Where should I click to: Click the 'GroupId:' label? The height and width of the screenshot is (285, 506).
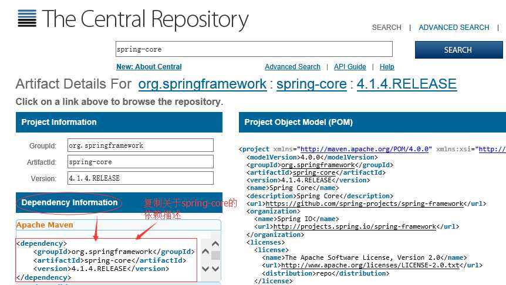(x=43, y=145)
